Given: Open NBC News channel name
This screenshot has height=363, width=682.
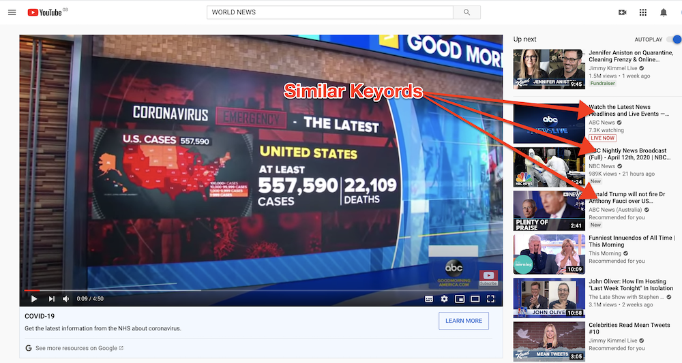Looking at the screenshot, I should 602,166.
